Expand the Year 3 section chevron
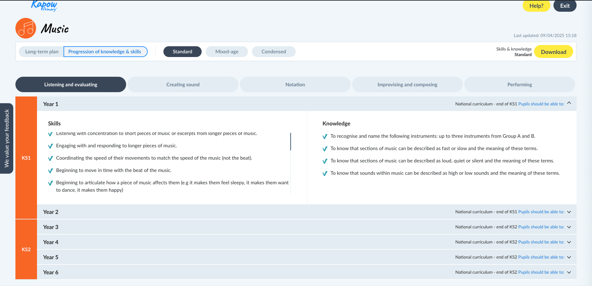The height and width of the screenshot is (286, 592). 569,227
